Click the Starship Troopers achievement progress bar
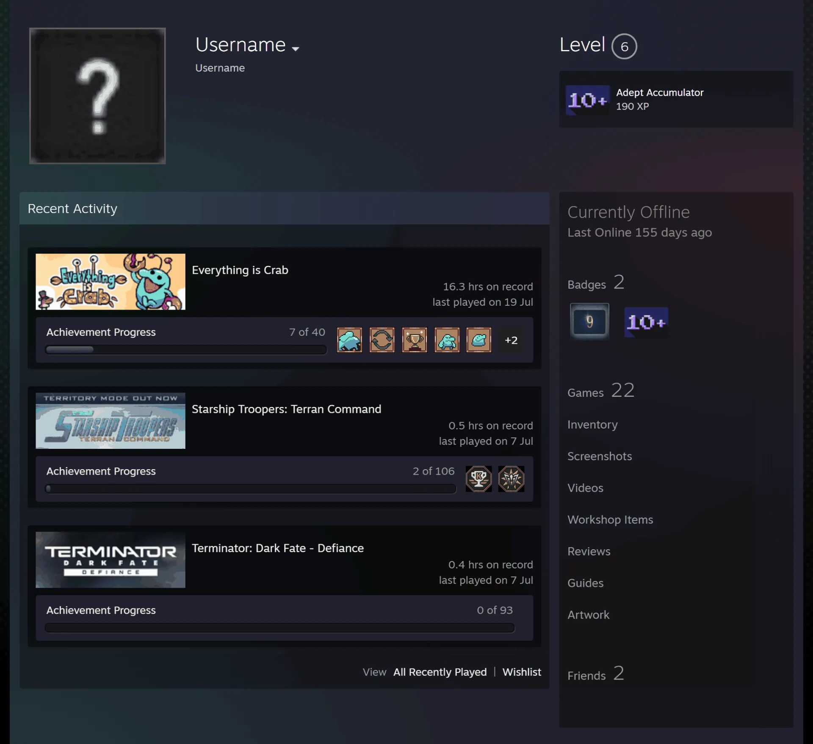 point(251,489)
